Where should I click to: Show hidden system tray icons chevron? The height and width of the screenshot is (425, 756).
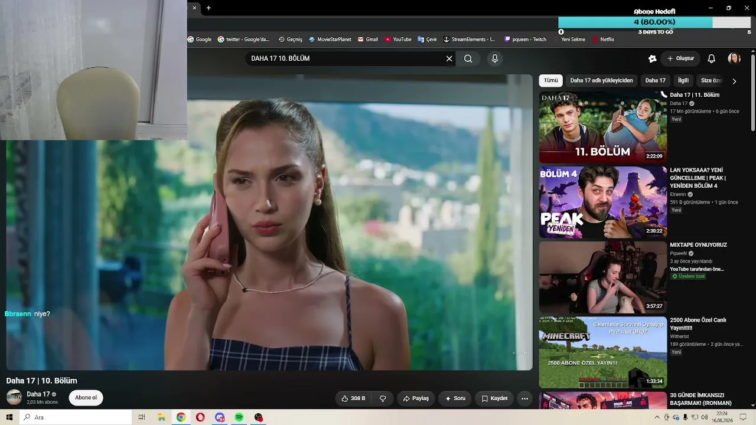point(657,417)
